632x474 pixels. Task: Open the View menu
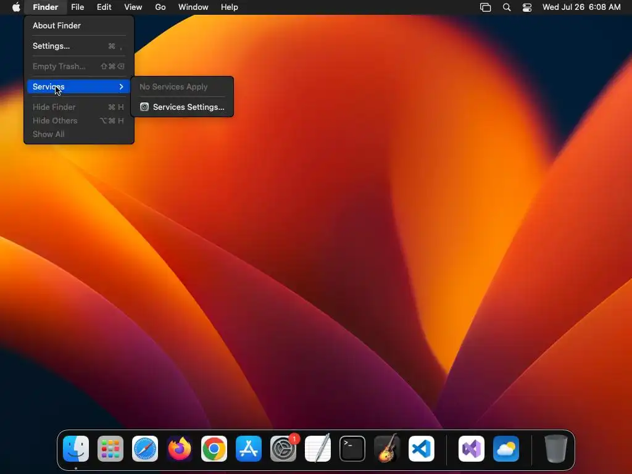point(133,7)
